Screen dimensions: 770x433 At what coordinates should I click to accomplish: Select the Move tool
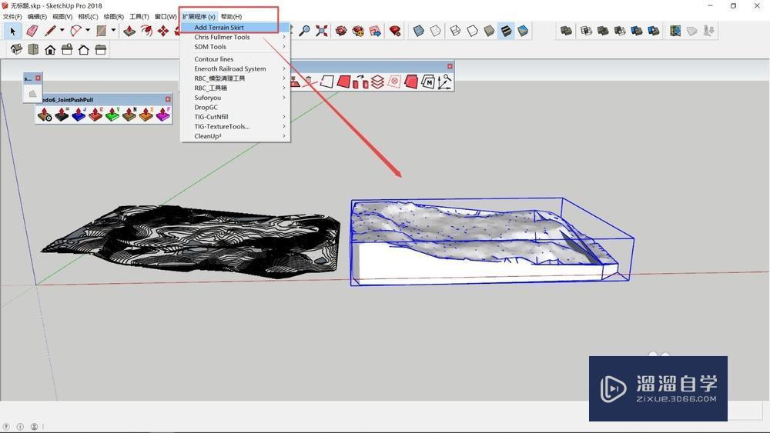pos(163,31)
